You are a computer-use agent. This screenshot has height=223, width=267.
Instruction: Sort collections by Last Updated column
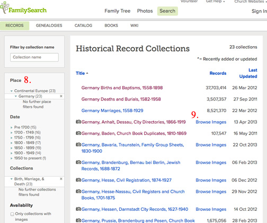[x=248, y=73]
